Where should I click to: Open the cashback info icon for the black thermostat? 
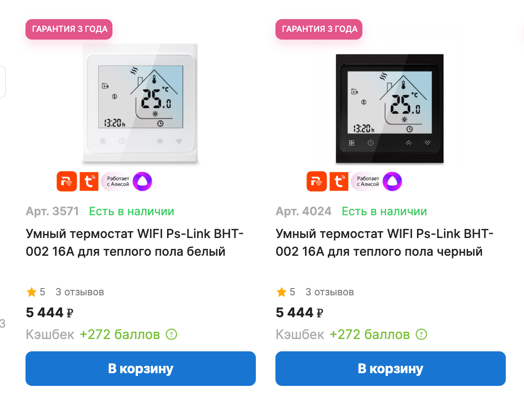tap(421, 334)
